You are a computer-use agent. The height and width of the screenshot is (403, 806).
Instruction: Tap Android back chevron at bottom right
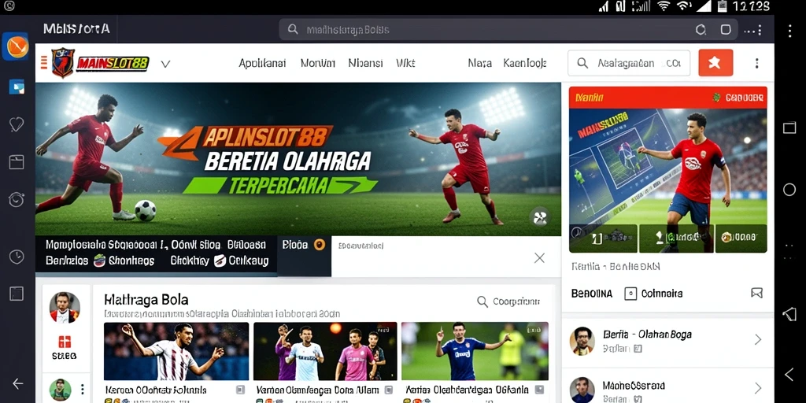[789, 374]
